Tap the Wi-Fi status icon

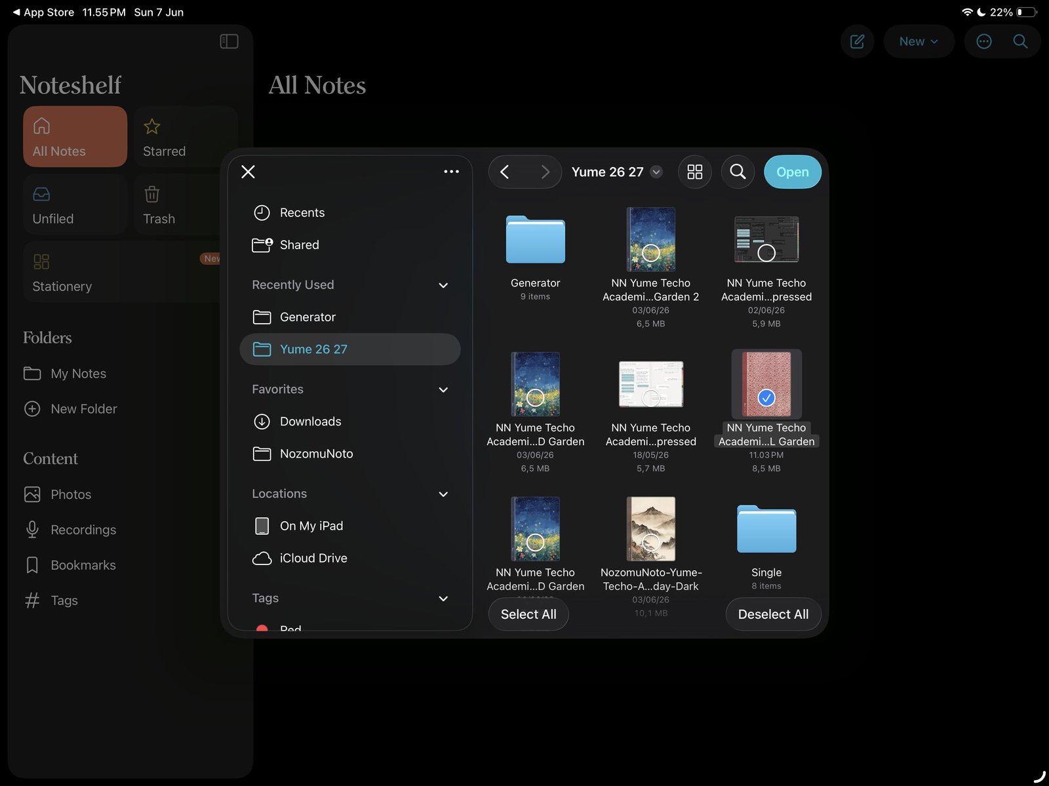tap(967, 12)
